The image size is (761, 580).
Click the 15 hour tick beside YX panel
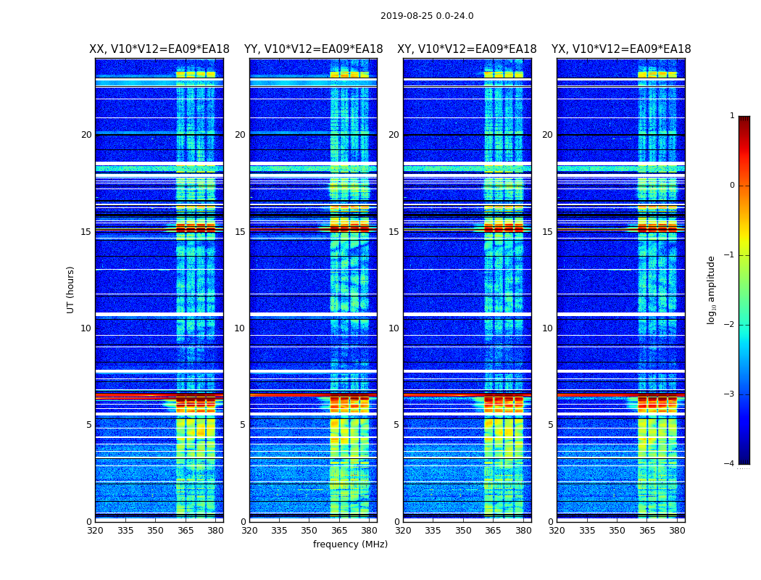click(547, 232)
